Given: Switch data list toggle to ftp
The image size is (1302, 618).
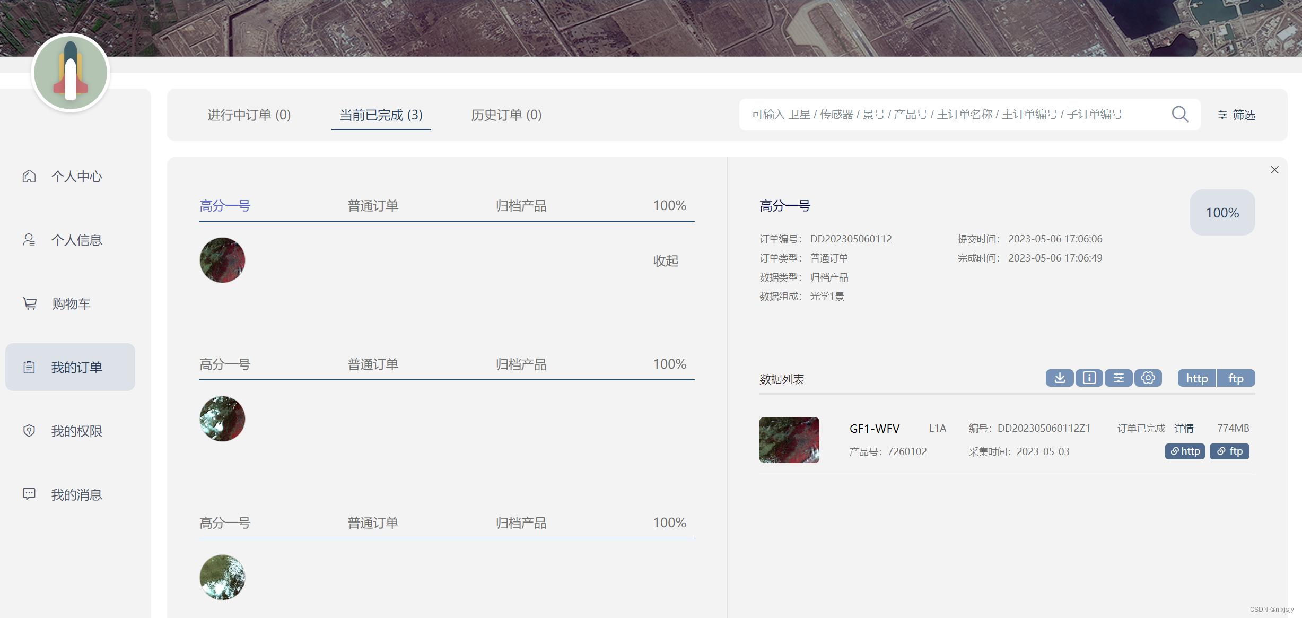Looking at the screenshot, I should 1236,378.
